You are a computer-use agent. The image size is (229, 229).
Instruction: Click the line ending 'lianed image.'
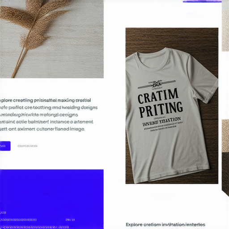42,129
